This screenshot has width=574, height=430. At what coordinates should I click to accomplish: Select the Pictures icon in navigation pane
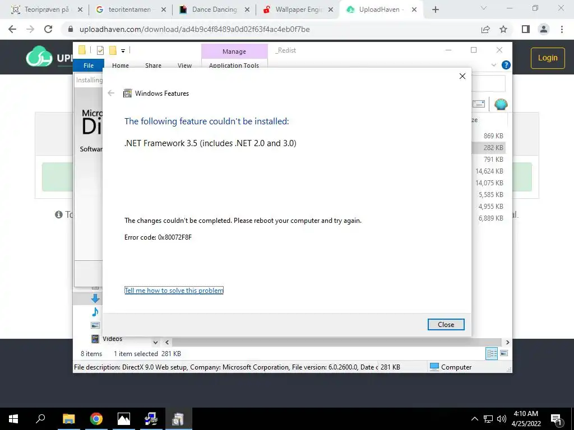pos(95,325)
